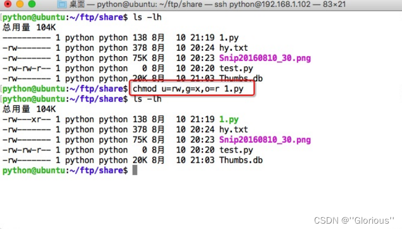402x229 pixels.
Task: Click the -rw-rw-r-- permission in second listing
Action: [x=27, y=150]
